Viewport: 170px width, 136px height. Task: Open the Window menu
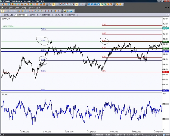[32, 8]
